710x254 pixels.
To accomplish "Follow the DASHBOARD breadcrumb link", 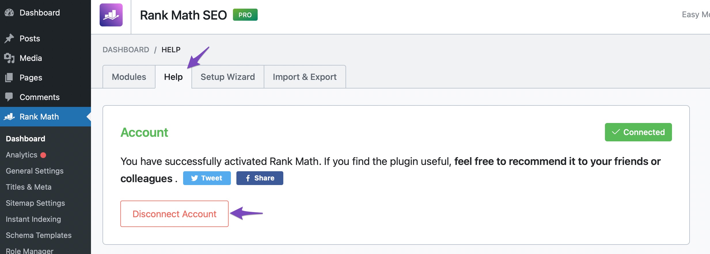I will click(x=126, y=50).
